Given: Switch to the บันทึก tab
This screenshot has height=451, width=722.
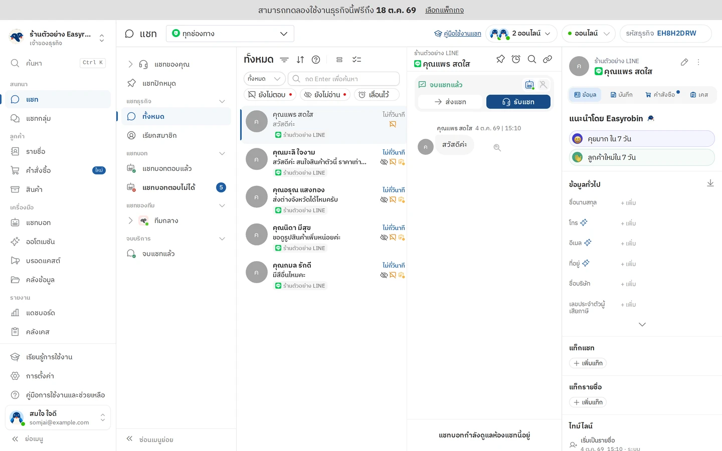Looking at the screenshot, I should (621, 95).
